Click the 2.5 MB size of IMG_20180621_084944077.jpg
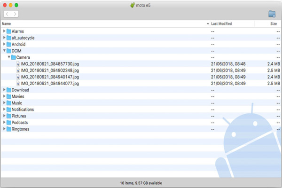The height and width of the screenshot is (188, 282). click(x=274, y=83)
